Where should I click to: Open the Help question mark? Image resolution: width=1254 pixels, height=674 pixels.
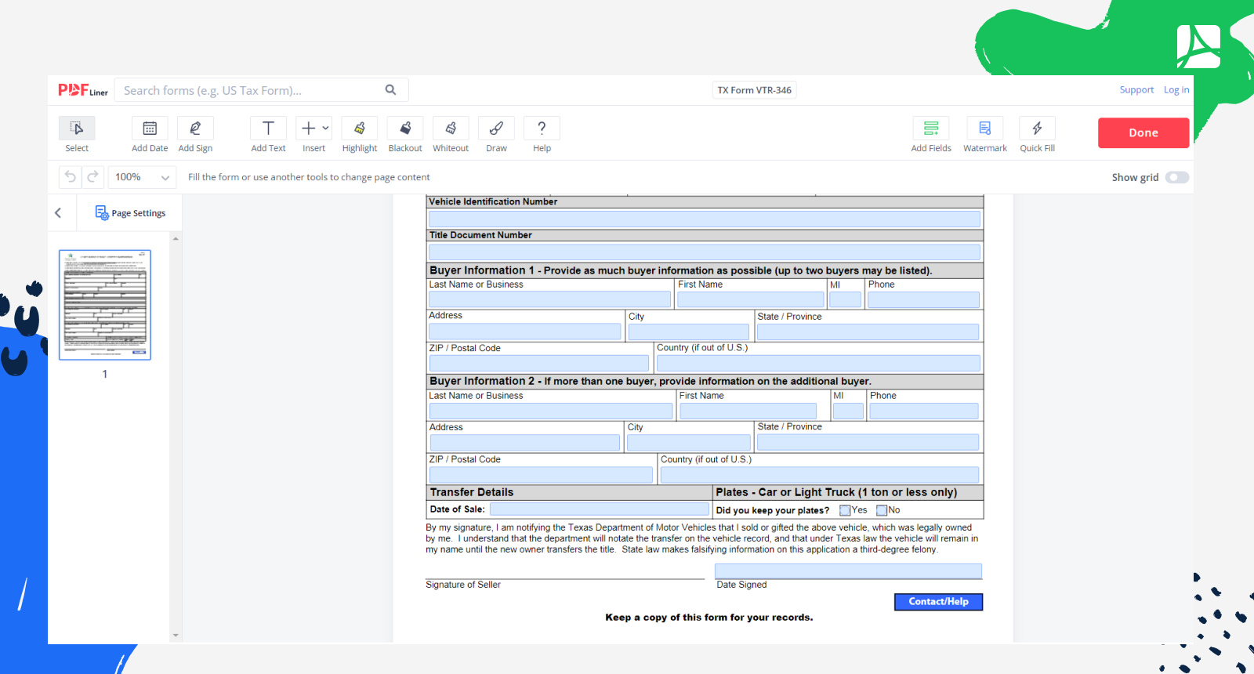point(542,128)
